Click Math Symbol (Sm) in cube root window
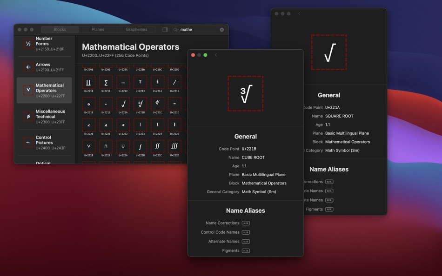The width and height of the screenshot is (442, 276). click(x=259, y=192)
